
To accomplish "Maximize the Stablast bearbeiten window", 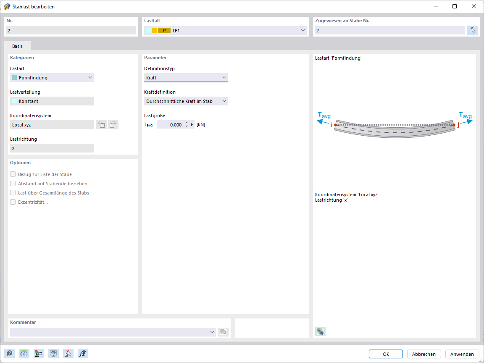I will coord(454,6).
